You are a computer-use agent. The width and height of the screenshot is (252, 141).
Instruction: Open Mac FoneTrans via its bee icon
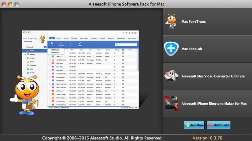pos(171,22)
